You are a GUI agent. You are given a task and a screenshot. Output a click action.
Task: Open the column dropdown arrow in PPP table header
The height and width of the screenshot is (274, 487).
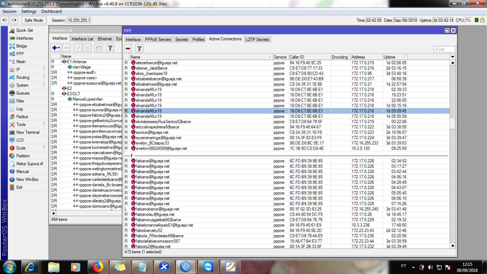click(x=452, y=57)
